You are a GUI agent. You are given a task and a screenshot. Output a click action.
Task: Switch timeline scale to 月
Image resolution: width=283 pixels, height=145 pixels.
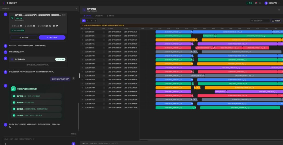(x=95, y=21)
